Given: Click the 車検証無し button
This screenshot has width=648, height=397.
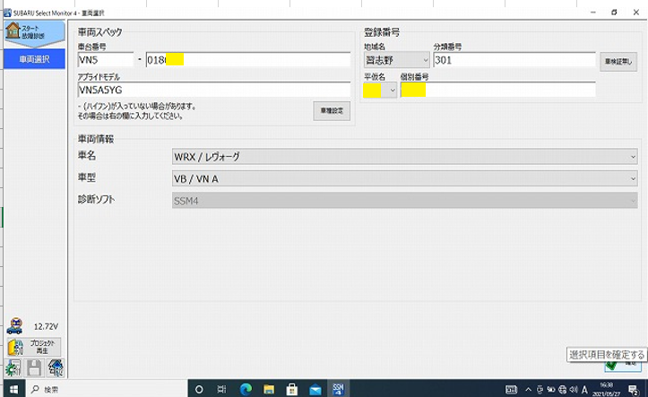Looking at the screenshot, I should [x=618, y=62].
